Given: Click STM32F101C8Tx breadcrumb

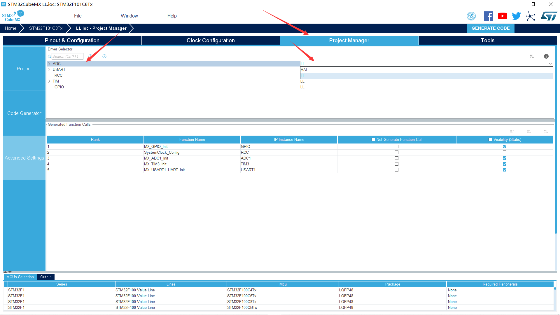Looking at the screenshot, I should 46,28.
